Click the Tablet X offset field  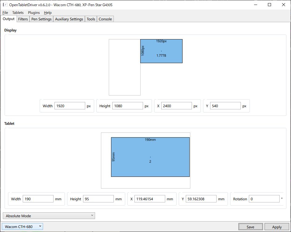point(150,199)
